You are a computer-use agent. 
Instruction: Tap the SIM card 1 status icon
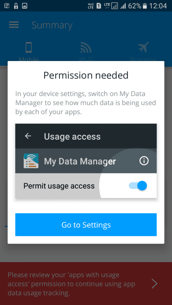[99, 6]
